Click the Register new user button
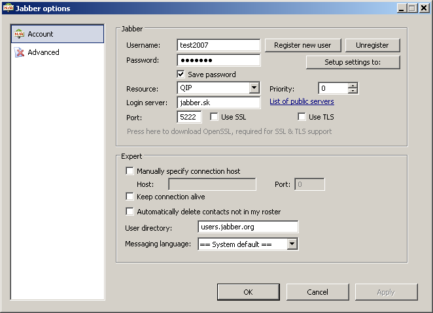The height and width of the screenshot is (313, 433). point(303,45)
